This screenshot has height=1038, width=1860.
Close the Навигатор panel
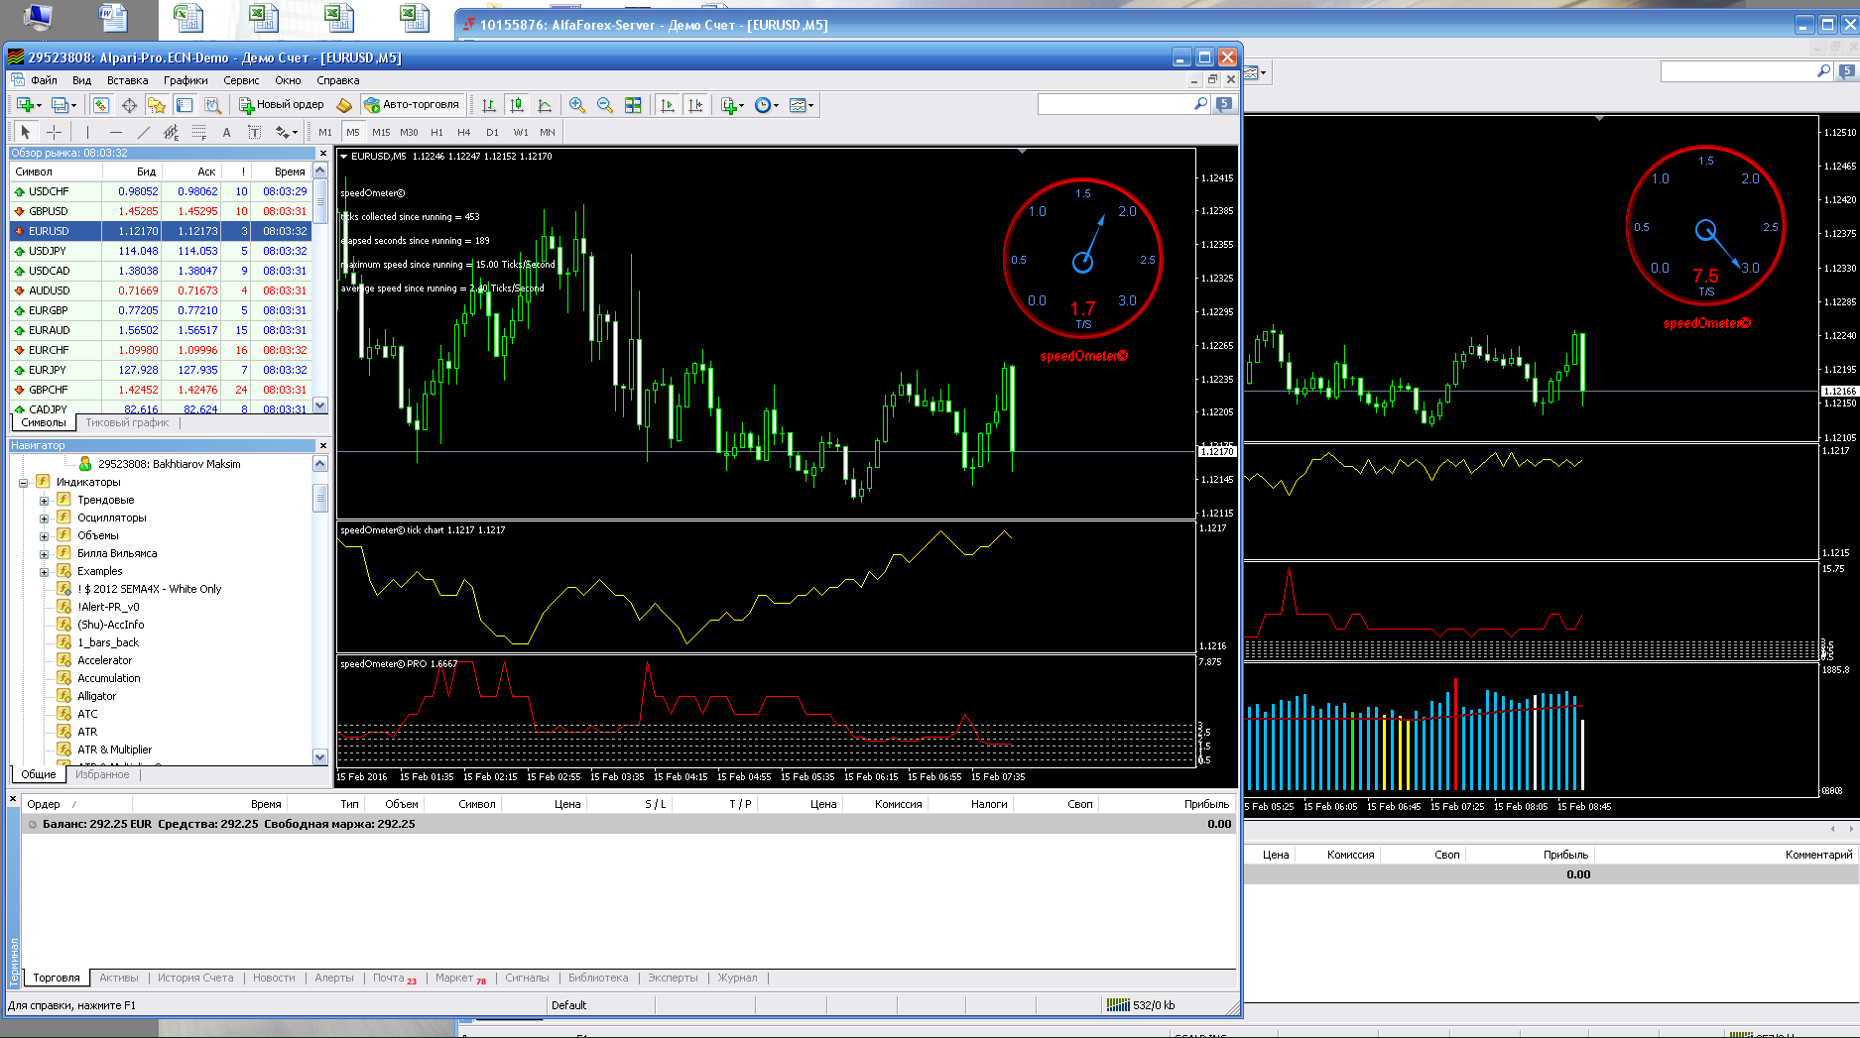[x=322, y=445]
